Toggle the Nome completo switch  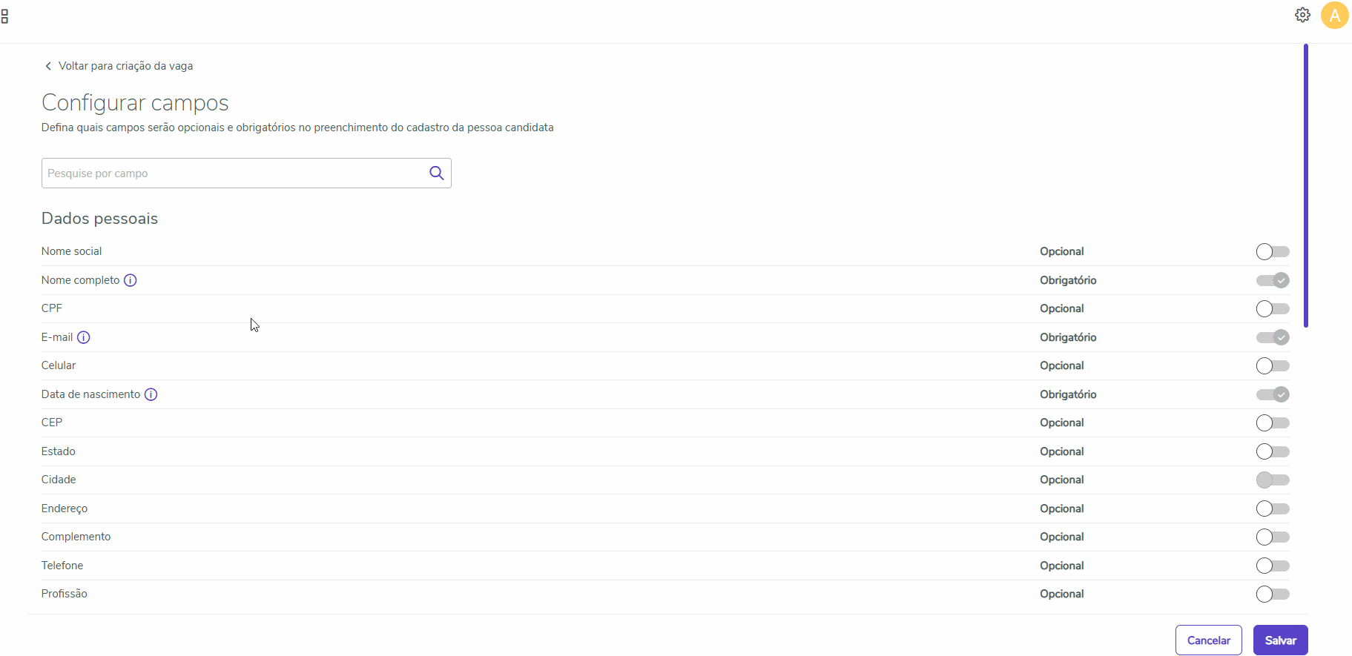(1273, 280)
